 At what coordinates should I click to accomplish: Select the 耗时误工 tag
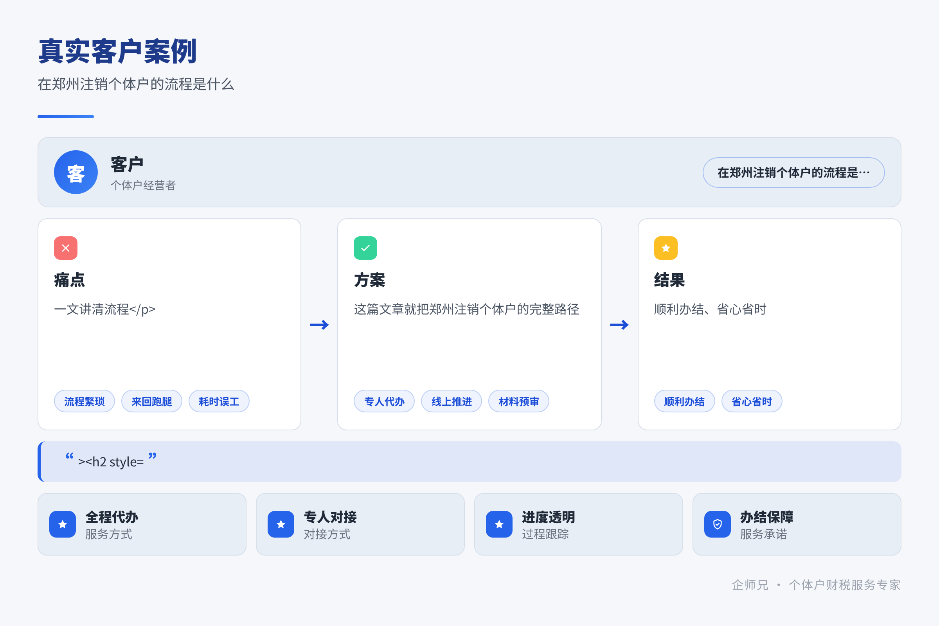[219, 401]
